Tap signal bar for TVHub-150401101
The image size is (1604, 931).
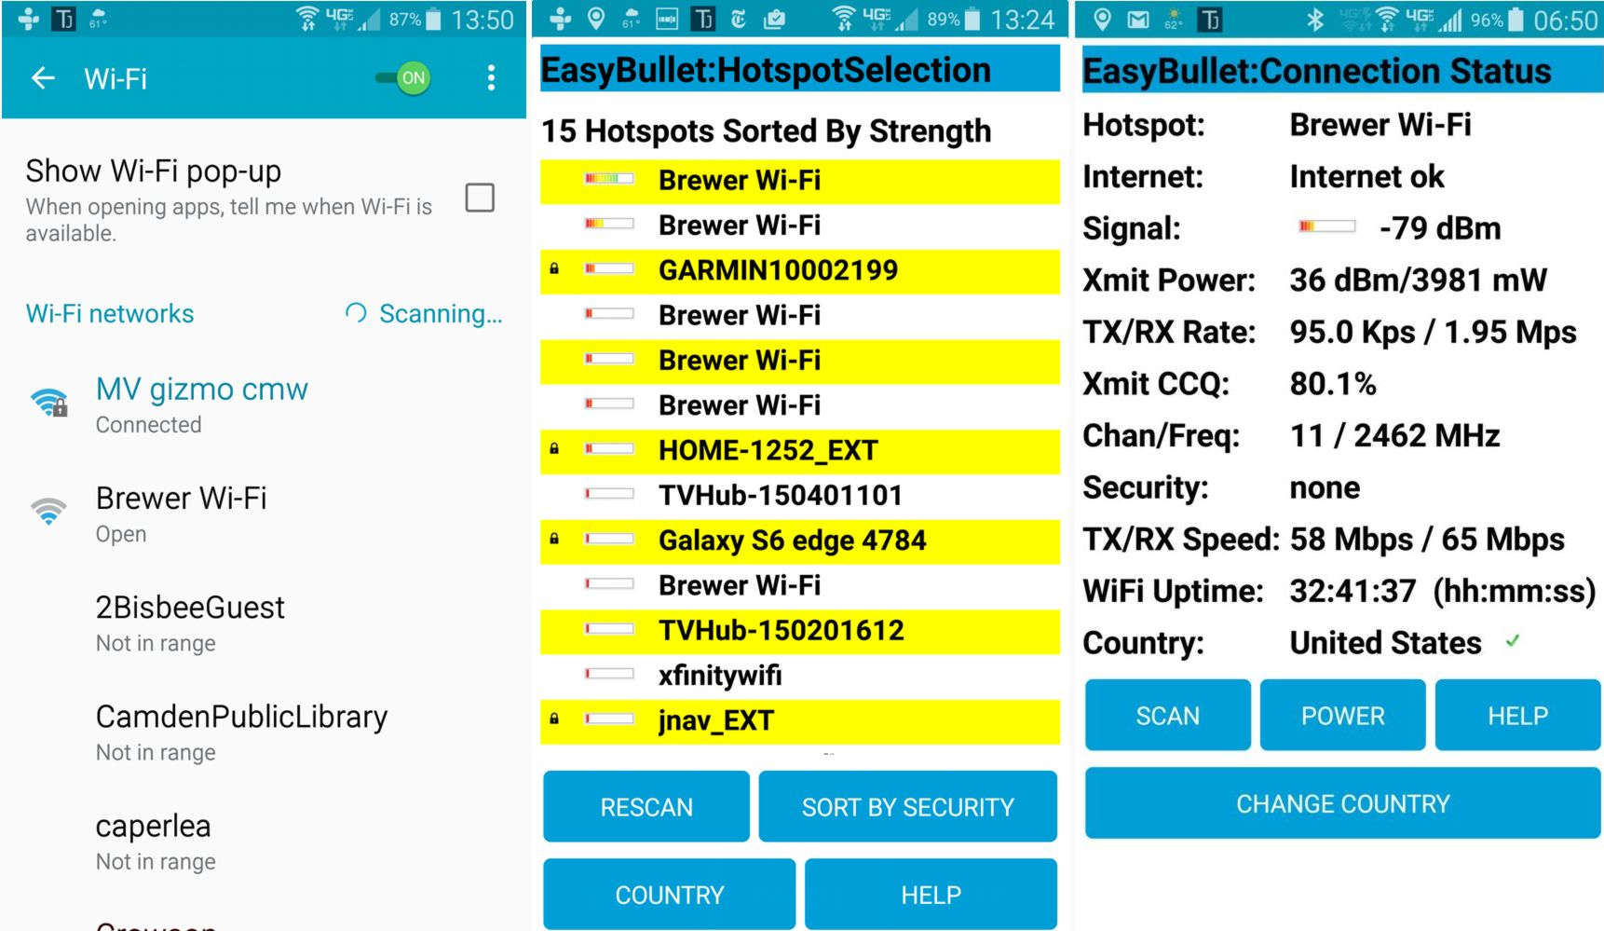(x=609, y=494)
